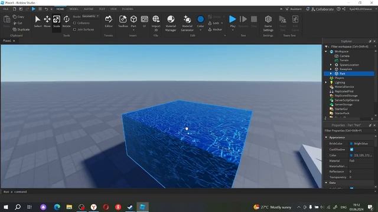Viewport: 378px width, 212px height.
Task: Expand the Baseplate tree node
Action: [331, 69]
